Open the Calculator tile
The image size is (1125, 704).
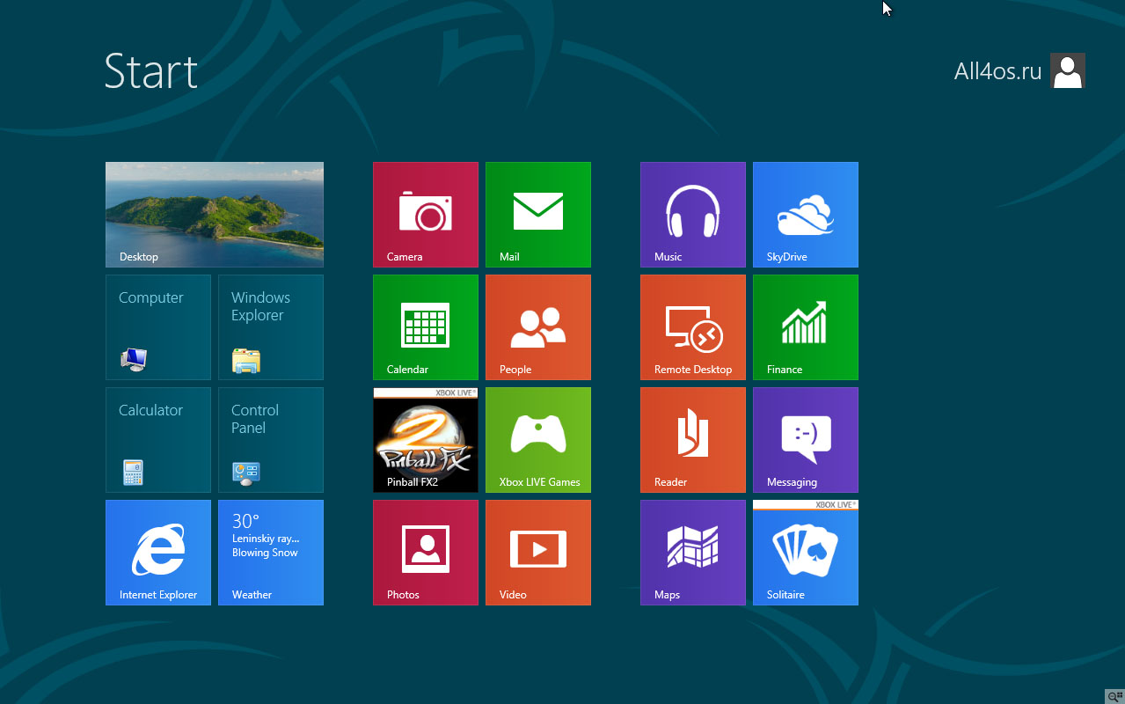tap(158, 440)
